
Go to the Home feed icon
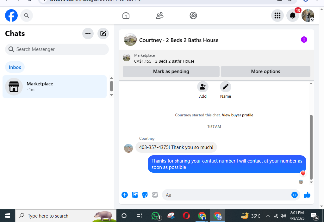point(126,15)
